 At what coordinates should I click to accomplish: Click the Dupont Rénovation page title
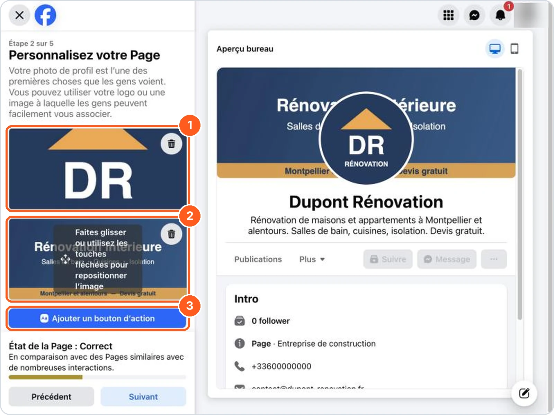click(x=366, y=202)
